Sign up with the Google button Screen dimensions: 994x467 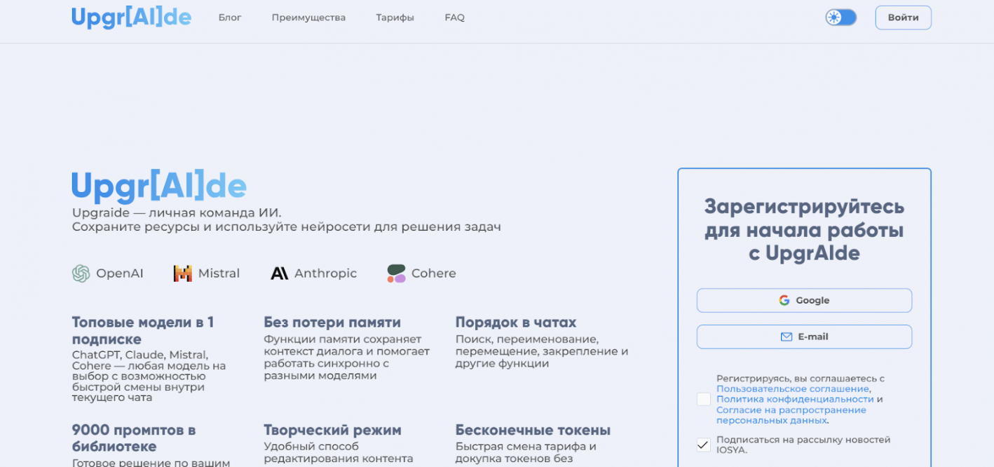[x=804, y=300]
